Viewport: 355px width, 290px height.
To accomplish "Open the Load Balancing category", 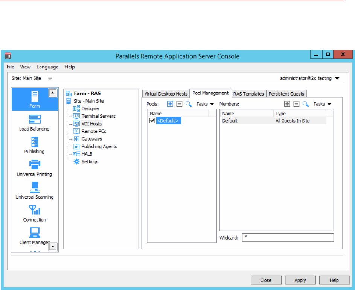I will pyautogui.click(x=34, y=123).
